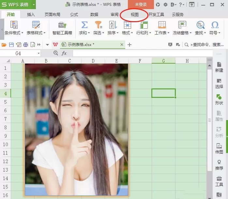This screenshot has height=199, width=228.
Task: Click the 排序 sort icon
Action: (113, 25)
